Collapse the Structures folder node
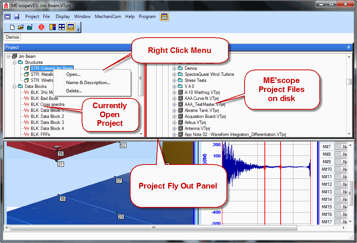 15,62
